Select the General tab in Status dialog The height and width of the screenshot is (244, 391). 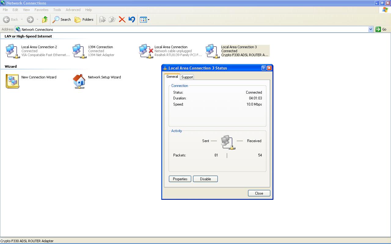coord(172,77)
